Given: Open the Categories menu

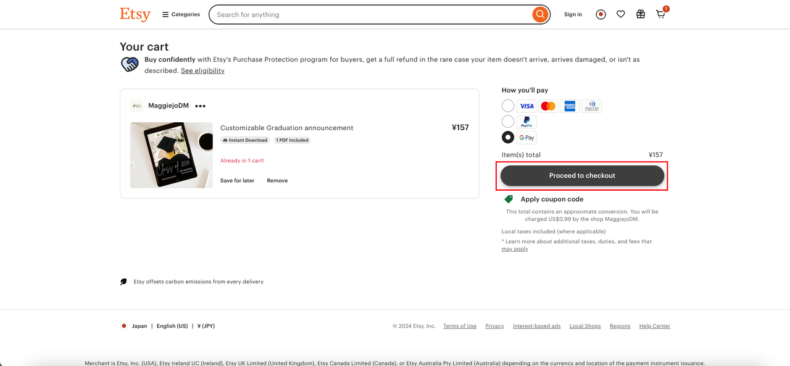Looking at the screenshot, I should [181, 14].
